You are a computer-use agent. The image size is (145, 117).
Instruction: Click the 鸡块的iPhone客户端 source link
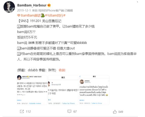pos(51,10)
